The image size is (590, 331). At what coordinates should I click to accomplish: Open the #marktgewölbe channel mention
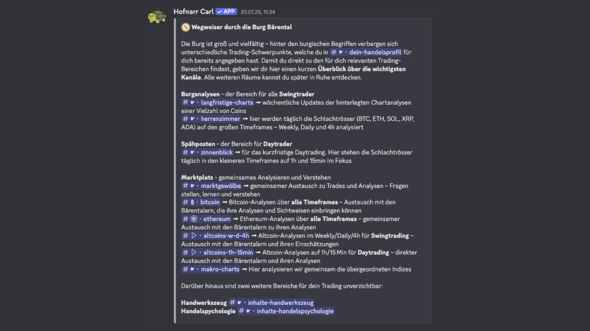(x=221, y=186)
